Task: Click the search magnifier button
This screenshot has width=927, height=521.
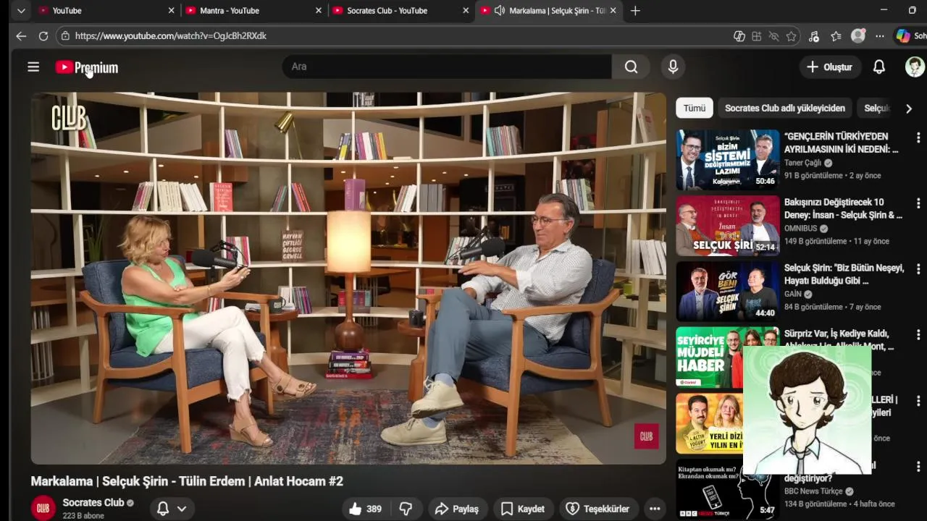Action: (631, 67)
